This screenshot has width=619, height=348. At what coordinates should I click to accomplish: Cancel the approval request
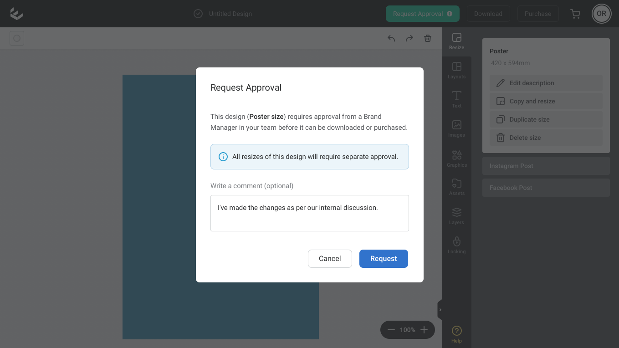pos(330,258)
